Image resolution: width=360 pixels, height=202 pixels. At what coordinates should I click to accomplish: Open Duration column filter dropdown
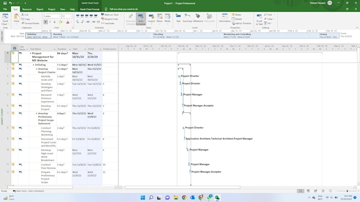70,49
